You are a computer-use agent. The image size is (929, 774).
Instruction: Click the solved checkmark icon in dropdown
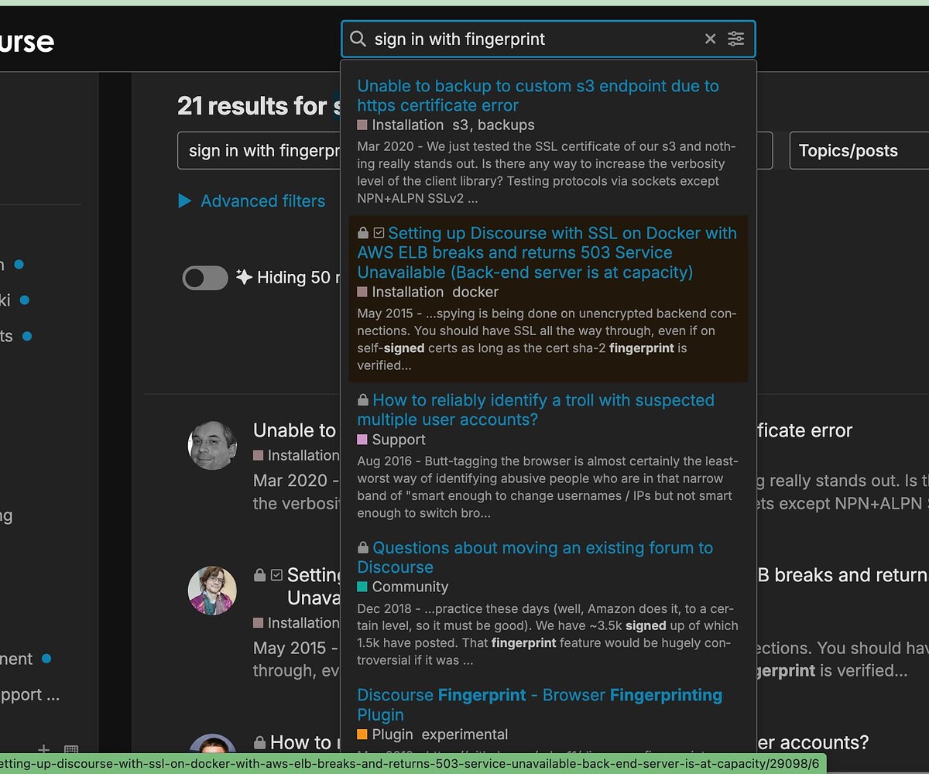click(x=379, y=233)
